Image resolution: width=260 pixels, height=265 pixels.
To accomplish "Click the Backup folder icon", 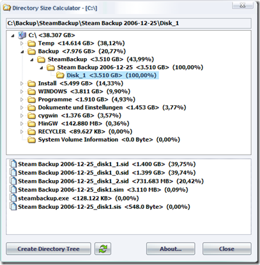I will [x=31, y=52].
